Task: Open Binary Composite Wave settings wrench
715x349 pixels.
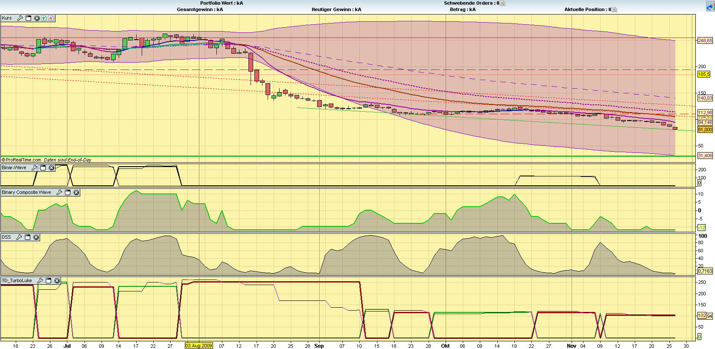Action: [59, 193]
